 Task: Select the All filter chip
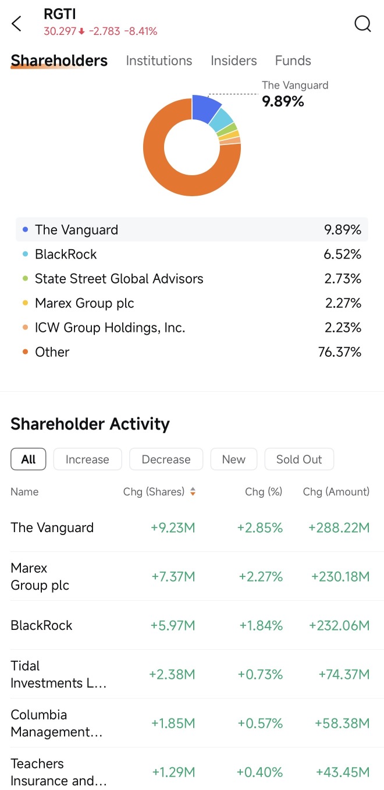click(29, 459)
